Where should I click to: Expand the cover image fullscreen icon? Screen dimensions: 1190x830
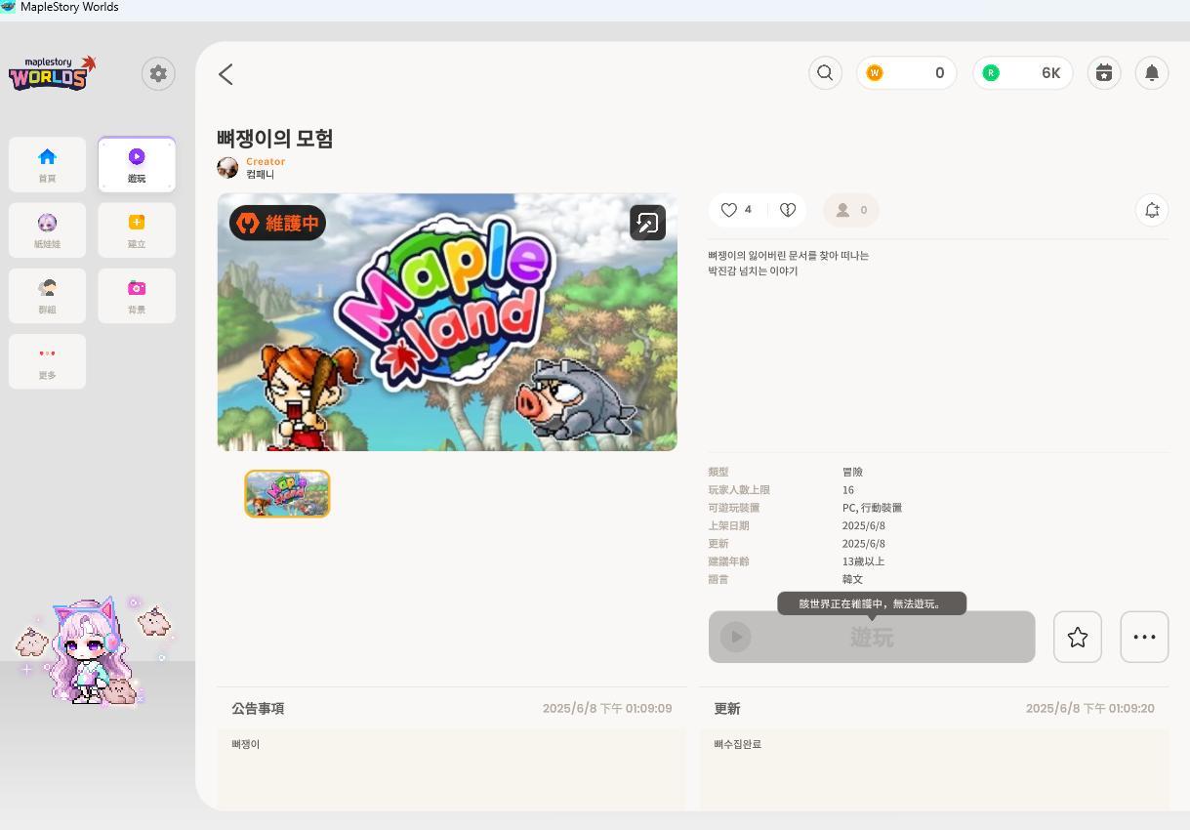[648, 223]
